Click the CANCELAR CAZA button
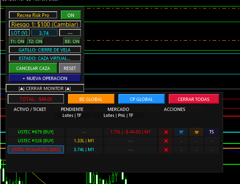 33,68
